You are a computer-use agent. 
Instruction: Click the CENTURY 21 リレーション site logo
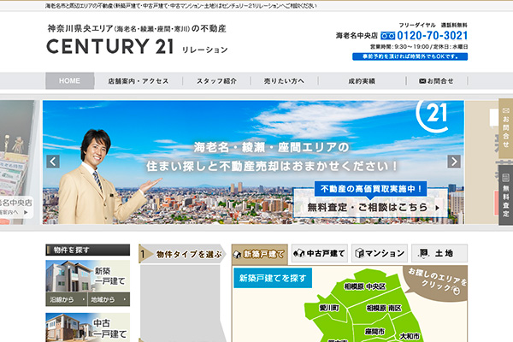click(137, 46)
